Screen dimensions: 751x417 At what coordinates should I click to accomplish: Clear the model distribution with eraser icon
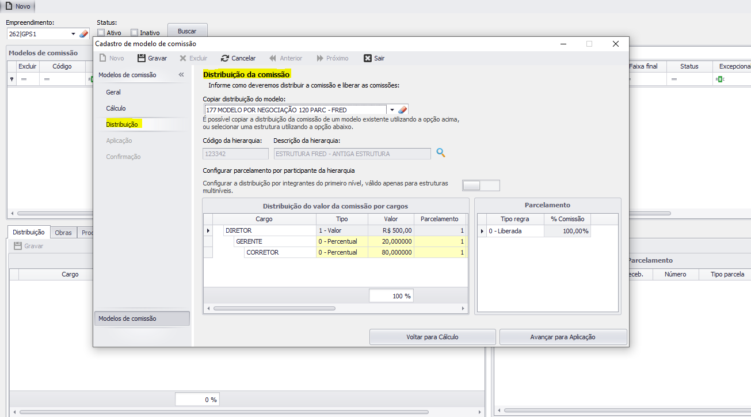tap(403, 109)
